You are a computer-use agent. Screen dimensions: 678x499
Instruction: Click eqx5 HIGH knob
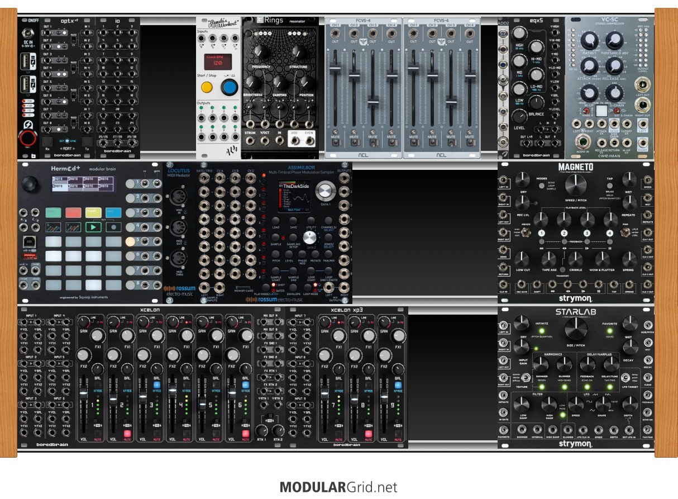pyautogui.click(x=519, y=34)
